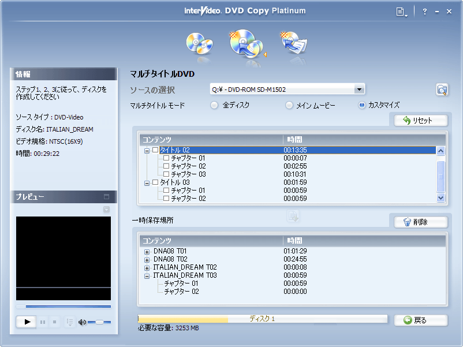Click upper 時間 column header

(364, 139)
